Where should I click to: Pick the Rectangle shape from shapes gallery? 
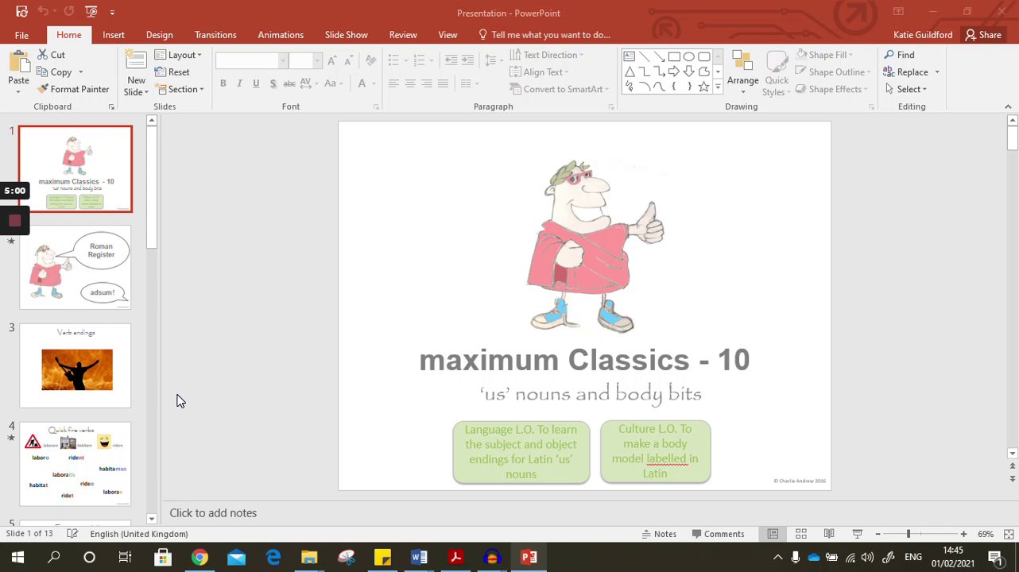(674, 57)
